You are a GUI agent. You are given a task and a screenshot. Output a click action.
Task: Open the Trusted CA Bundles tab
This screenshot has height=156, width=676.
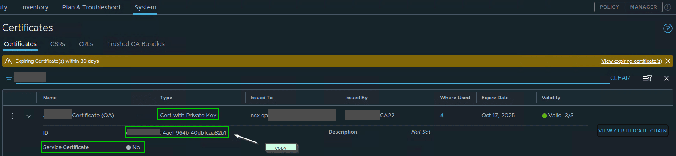[x=136, y=44]
